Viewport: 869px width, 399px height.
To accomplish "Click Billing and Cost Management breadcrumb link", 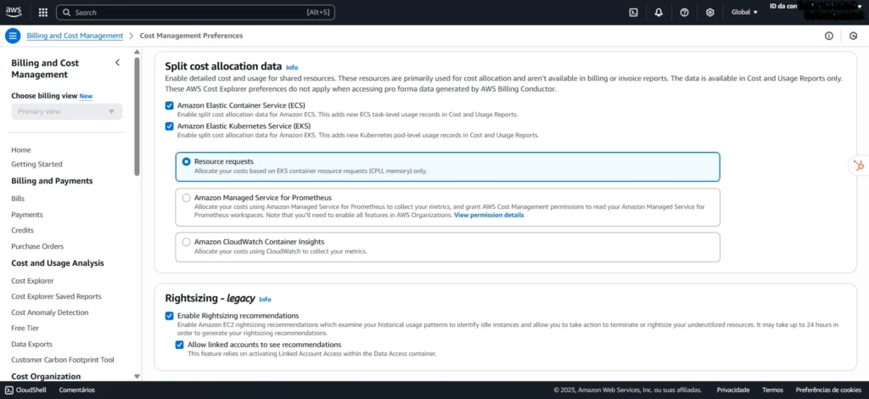I will point(74,36).
